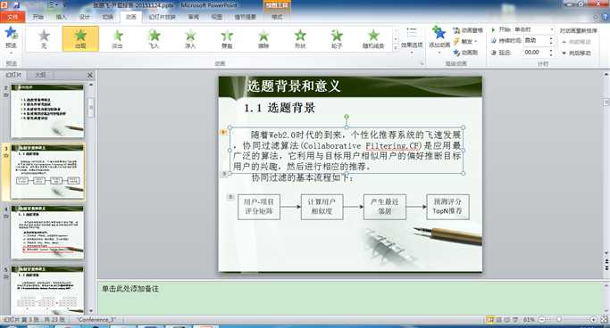Click the slide panel vertical scrollbar thumb
The height and width of the screenshot is (328, 610).
coord(91,108)
